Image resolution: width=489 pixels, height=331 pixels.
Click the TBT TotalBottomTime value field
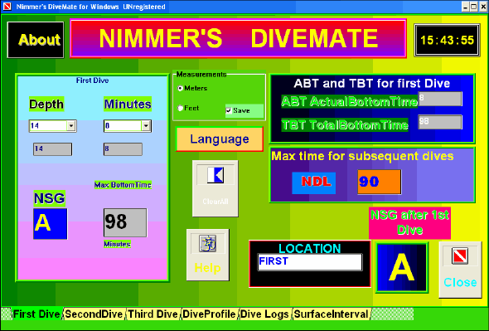[440, 122]
